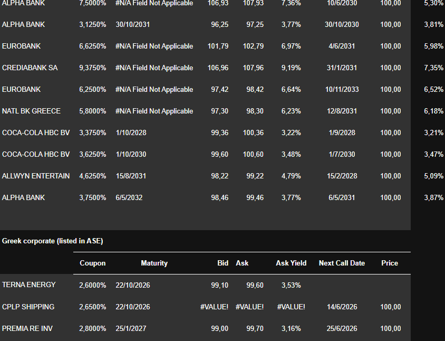Click the PREMIA RE INV issuer name
445x341 pixels.
27,328
